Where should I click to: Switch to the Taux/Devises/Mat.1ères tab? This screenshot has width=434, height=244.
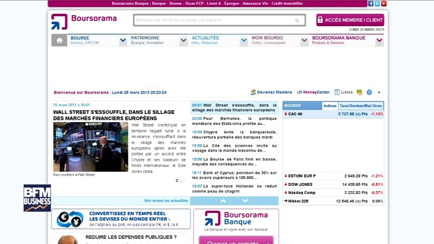point(361,106)
